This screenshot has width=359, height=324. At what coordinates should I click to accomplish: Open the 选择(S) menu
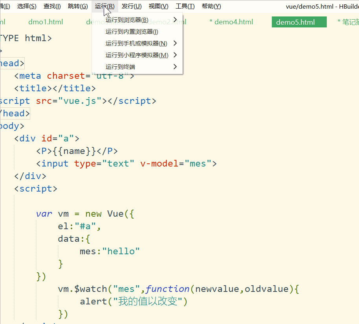pyautogui.click(x=27, y=6)
